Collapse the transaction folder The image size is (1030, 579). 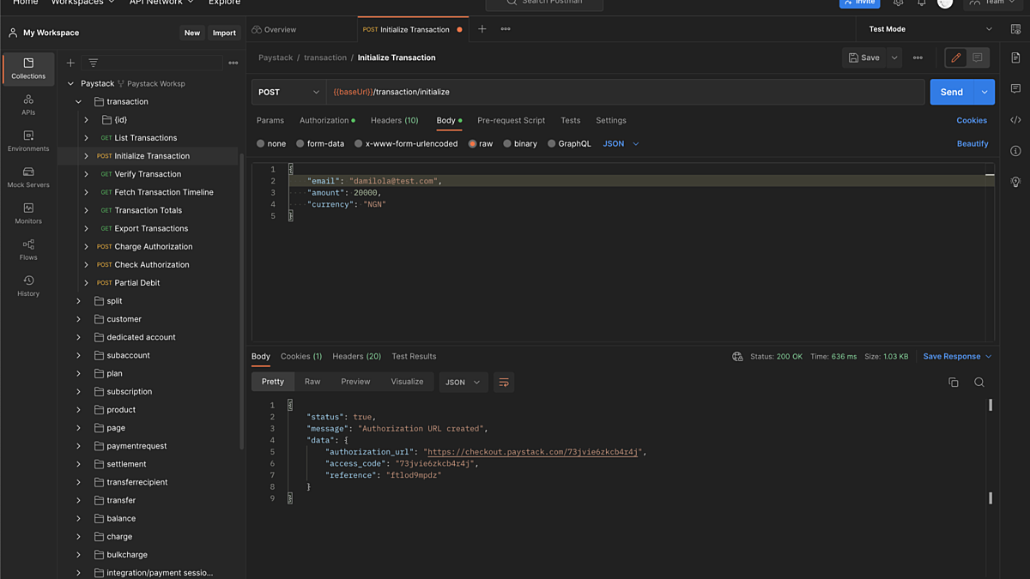tap(79, 101)
